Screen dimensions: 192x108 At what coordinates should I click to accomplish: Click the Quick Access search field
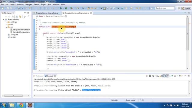click(x=165, y=8)
